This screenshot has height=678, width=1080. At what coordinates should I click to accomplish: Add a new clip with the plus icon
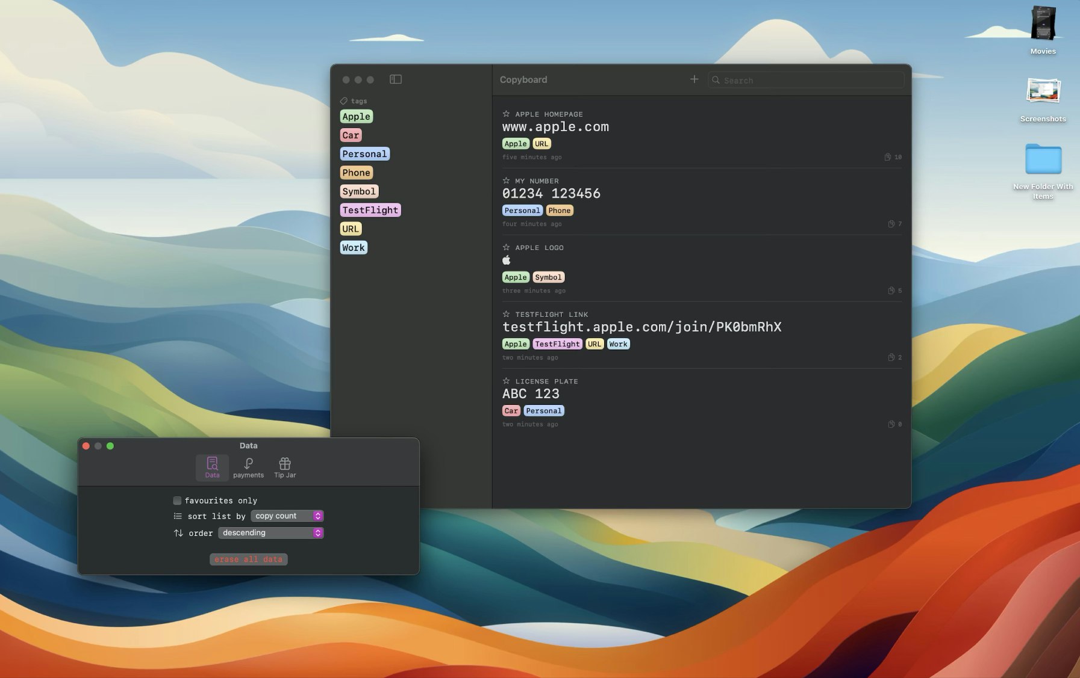(x=695, y=79)
